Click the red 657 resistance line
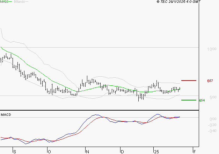Viewport: 219px width, 154px height. [x=189, y=80]
